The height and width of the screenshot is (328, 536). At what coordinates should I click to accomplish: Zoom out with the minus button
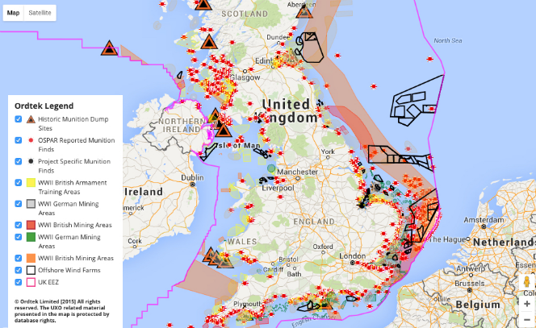pyautogui.click(x=526, y=318)
